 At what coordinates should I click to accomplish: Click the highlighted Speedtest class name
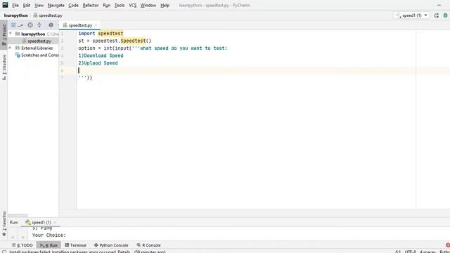133,41
